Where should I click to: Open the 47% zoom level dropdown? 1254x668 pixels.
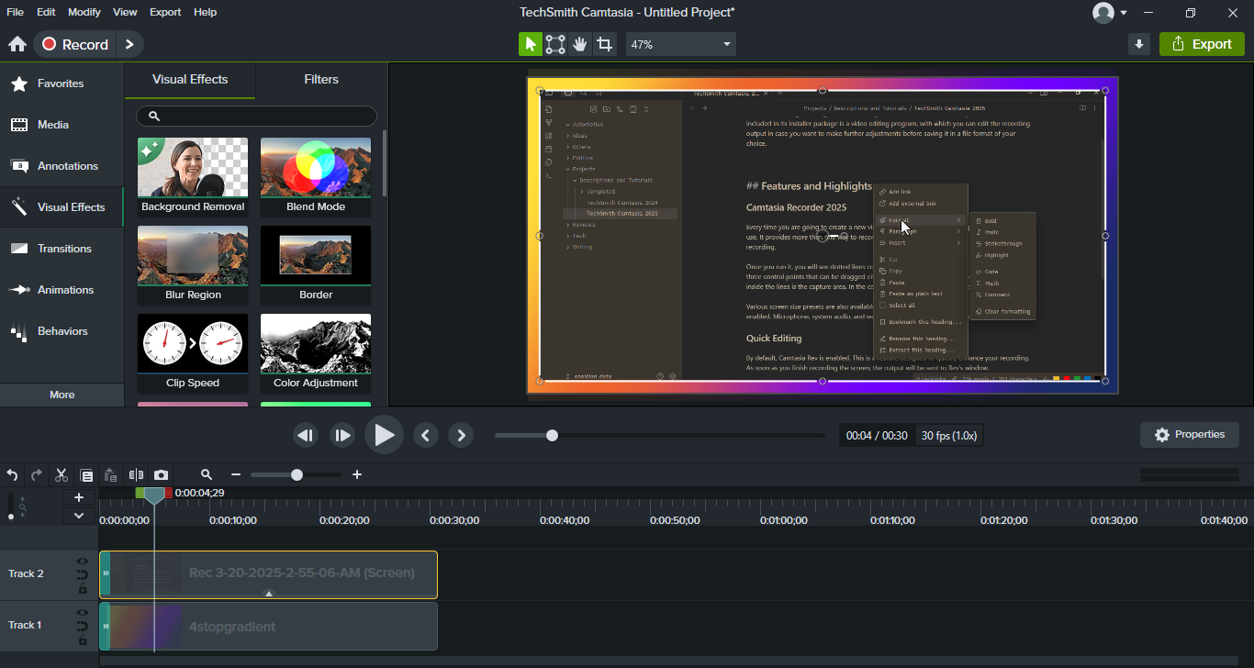[680, 43]
